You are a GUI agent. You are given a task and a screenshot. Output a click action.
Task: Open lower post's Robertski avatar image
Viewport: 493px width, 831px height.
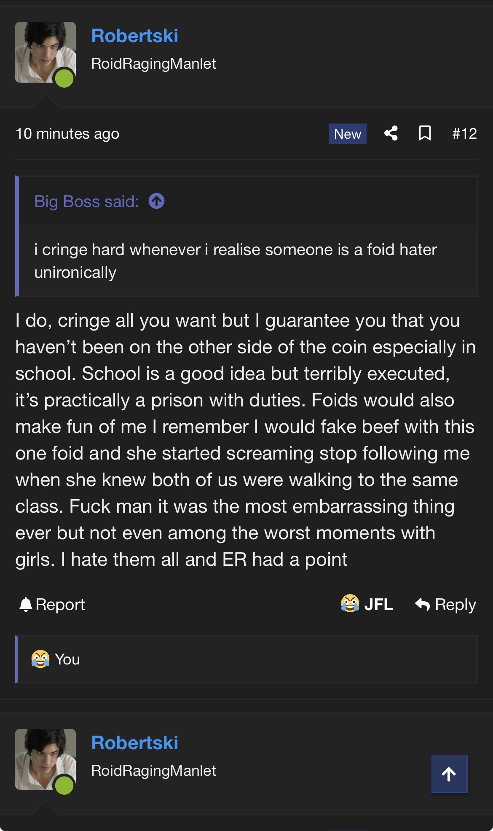(x=46, y=759)
